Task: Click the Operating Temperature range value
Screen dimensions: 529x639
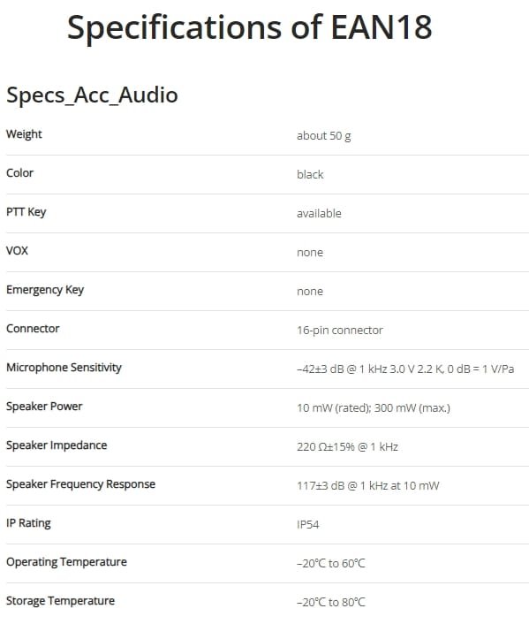Action: click(x=330, y=563)
